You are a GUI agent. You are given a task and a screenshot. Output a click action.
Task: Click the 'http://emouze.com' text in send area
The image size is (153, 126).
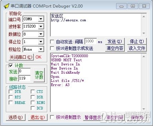tap(68, 20)
